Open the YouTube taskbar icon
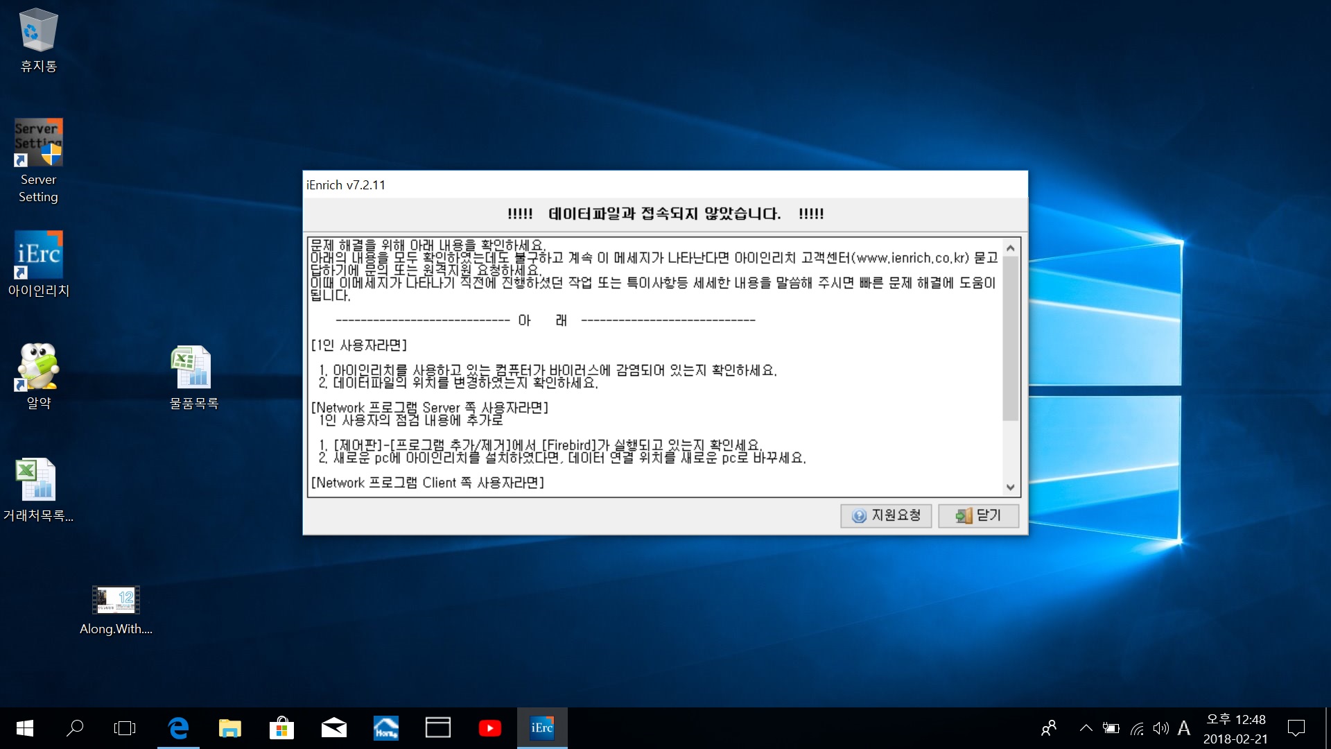The width and height of the screenshot is (1331, 749). [x=489, y=728]
